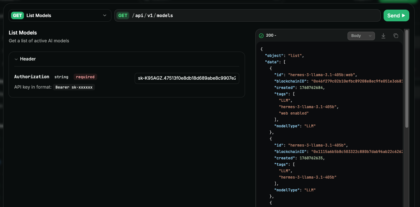Click the blockchainID value starting 0x1115a6
The width and height of the screenshot is (420, 207).
[x=357, y=152]
